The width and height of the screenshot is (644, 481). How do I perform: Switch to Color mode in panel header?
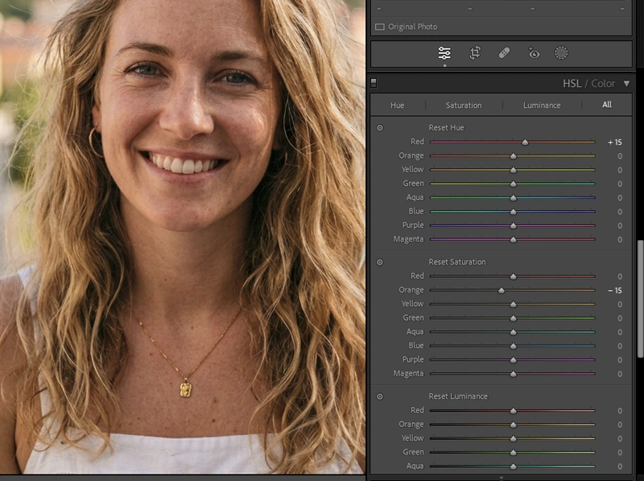[603, 84]
